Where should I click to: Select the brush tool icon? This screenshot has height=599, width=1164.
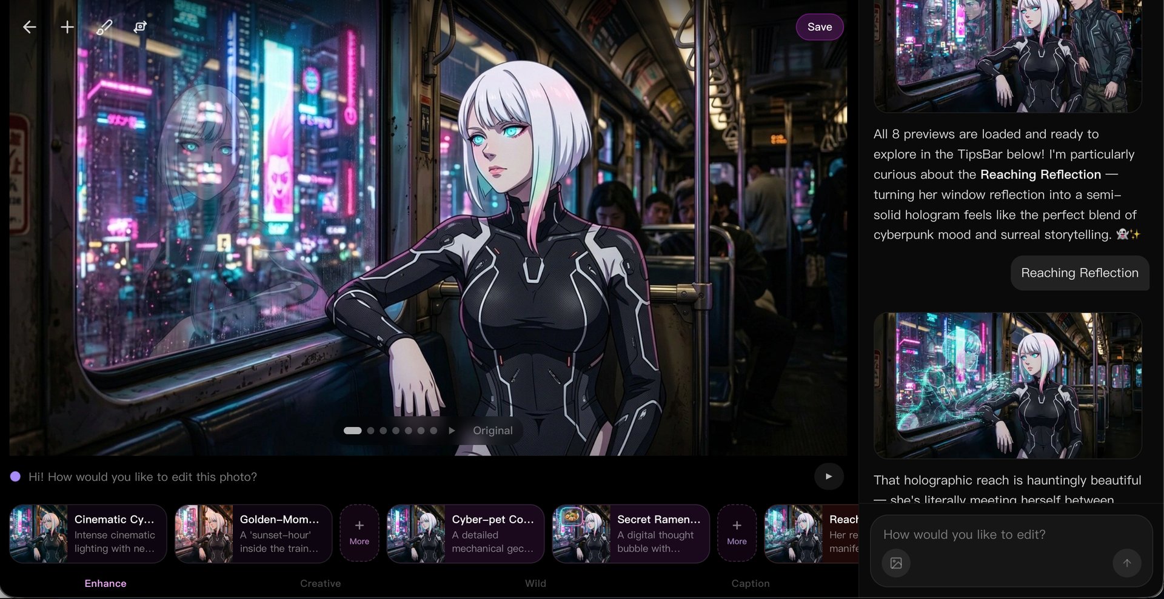pos(104,27)
